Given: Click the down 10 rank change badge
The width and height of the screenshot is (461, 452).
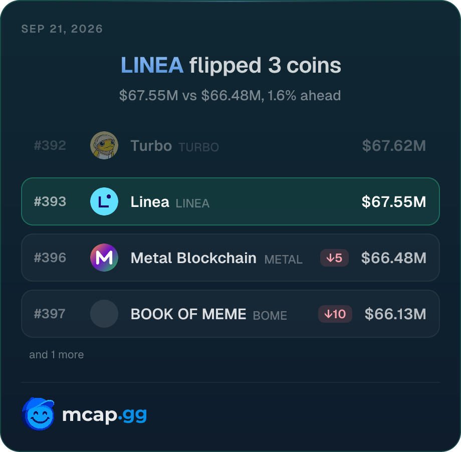Looking at the screenshot, I should [335, 314].
